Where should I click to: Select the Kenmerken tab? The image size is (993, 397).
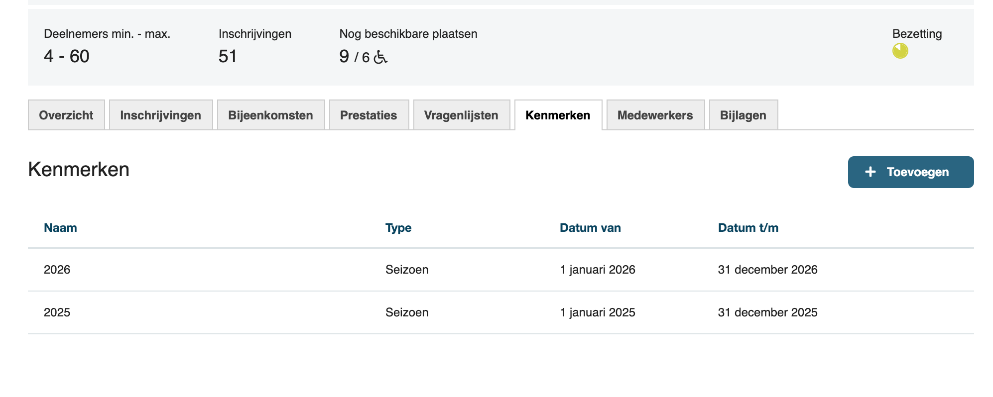click(x=558, y=115)
